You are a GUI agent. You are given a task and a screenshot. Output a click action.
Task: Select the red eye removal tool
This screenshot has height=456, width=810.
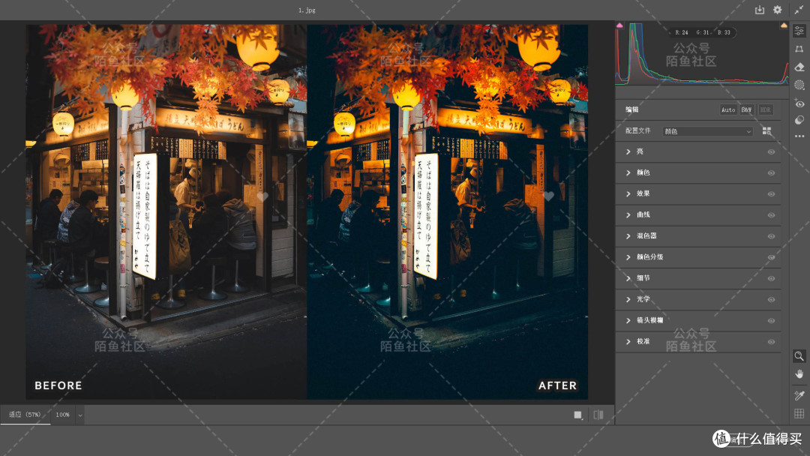799,103
